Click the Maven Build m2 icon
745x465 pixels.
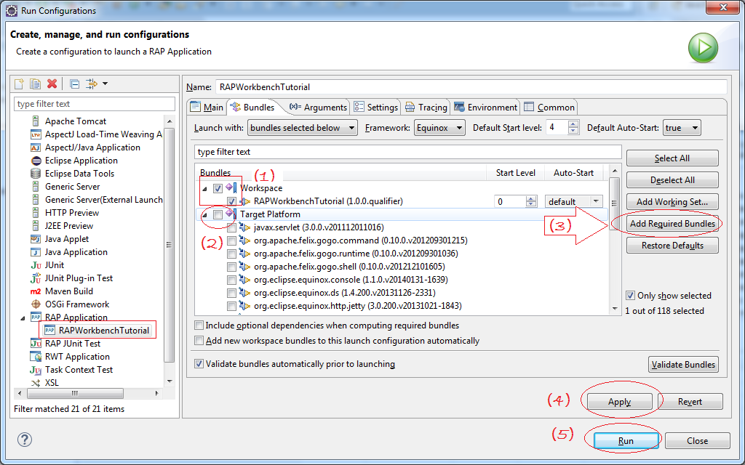tap(36, 291)
